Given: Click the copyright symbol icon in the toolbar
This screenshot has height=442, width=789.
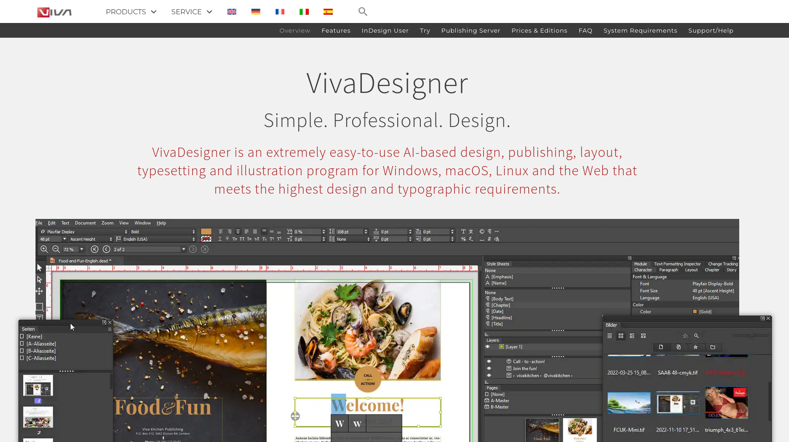Looking at the screenshot, I should (482, 232).
